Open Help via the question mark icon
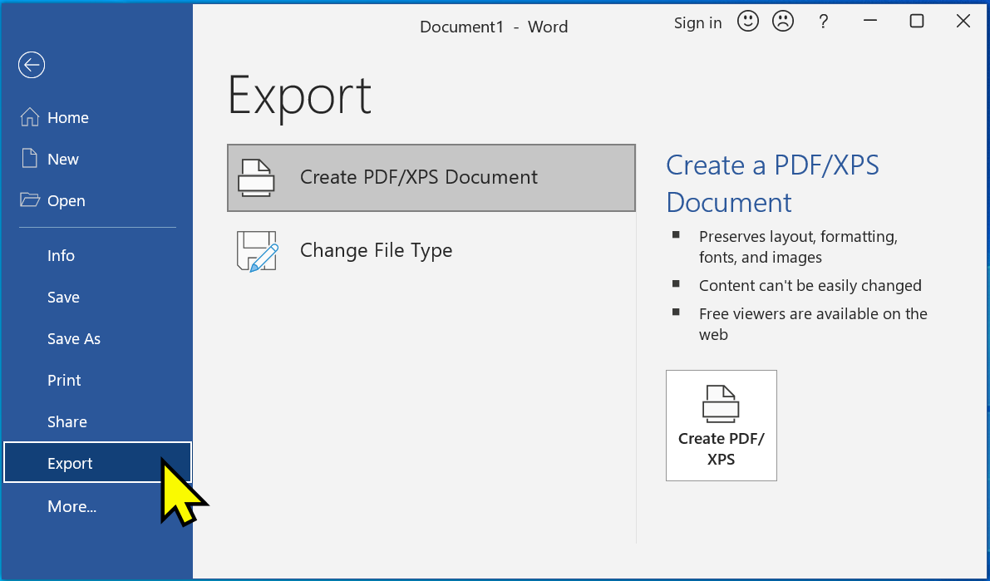 823,22
